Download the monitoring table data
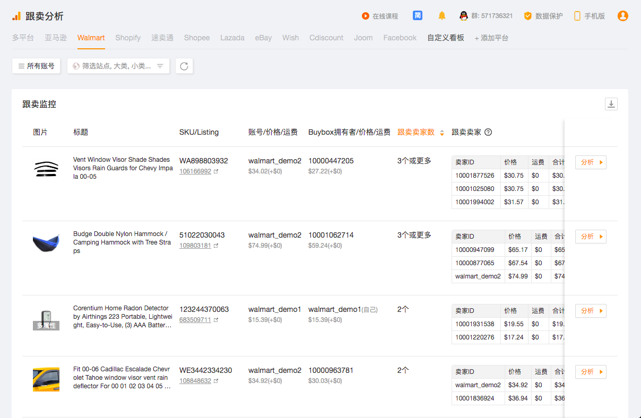Viewport: 641px width, 418px height. (611, 104)
